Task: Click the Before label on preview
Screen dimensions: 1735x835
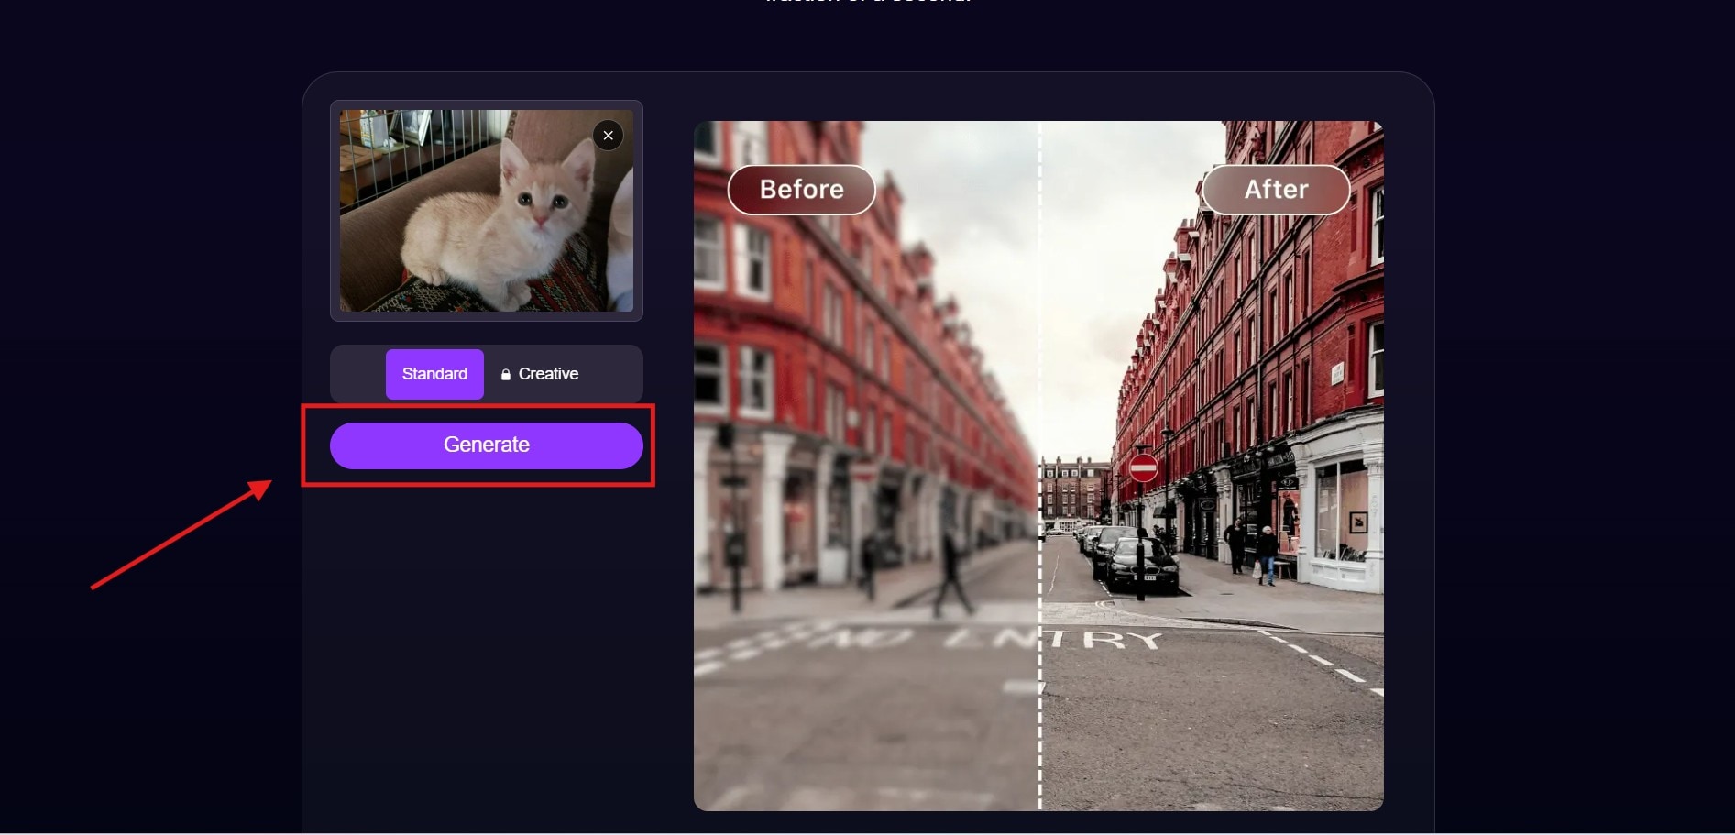Action: (802, 190)
